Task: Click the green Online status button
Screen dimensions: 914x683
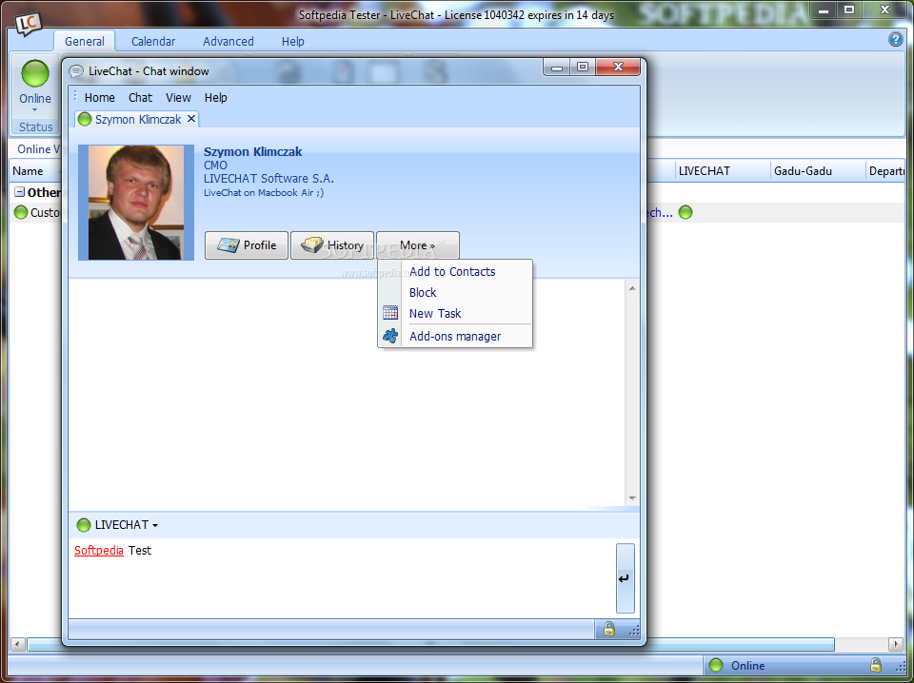Action: point(35,87)
